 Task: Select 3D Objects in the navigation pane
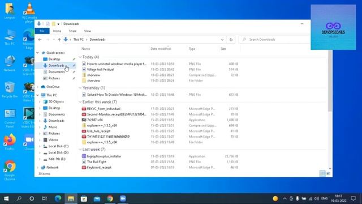(x=56, y=102)
